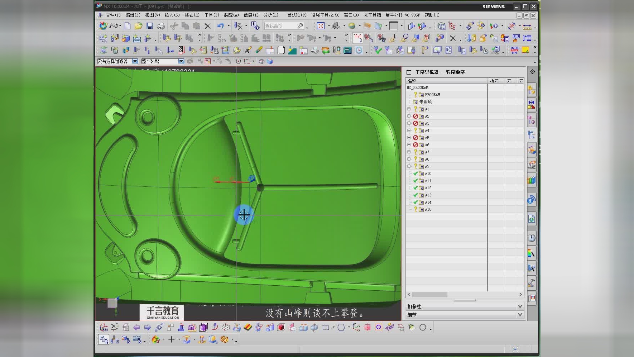The height and width of the screenshot is (357, 634).
Task: Click the purple wireframe box icon
Action: [x=203, y=327]
